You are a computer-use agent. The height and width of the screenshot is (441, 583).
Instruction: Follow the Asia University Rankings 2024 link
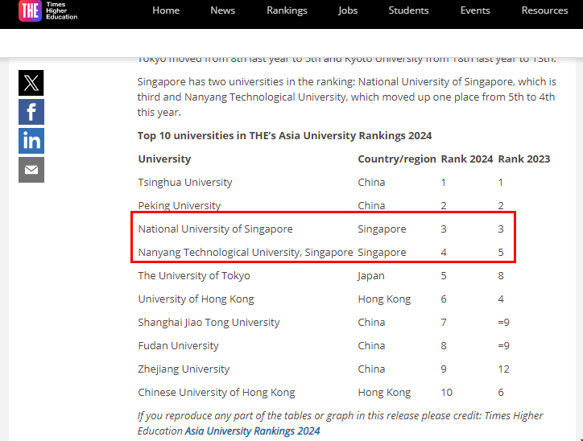coord(252,431)
